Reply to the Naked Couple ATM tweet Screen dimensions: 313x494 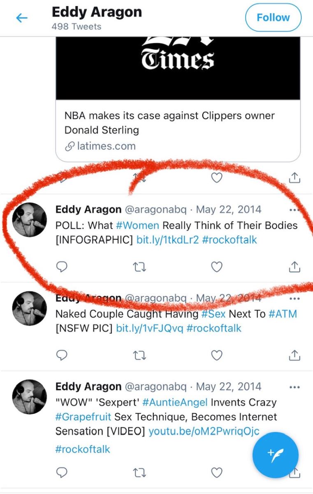[62, 355]
